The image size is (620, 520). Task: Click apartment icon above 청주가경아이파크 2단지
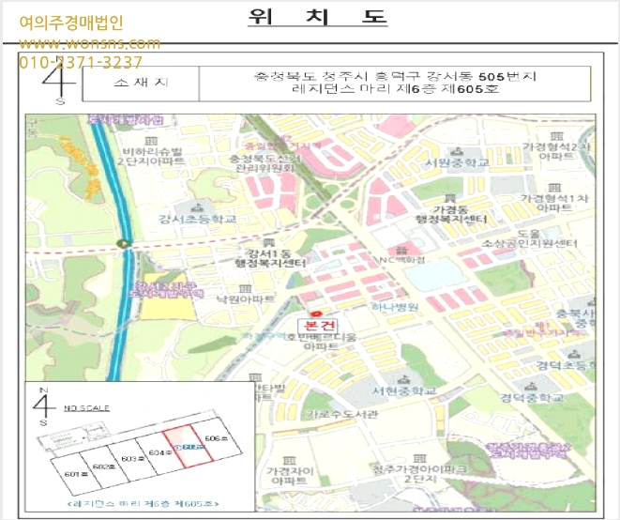click(419, 458)
